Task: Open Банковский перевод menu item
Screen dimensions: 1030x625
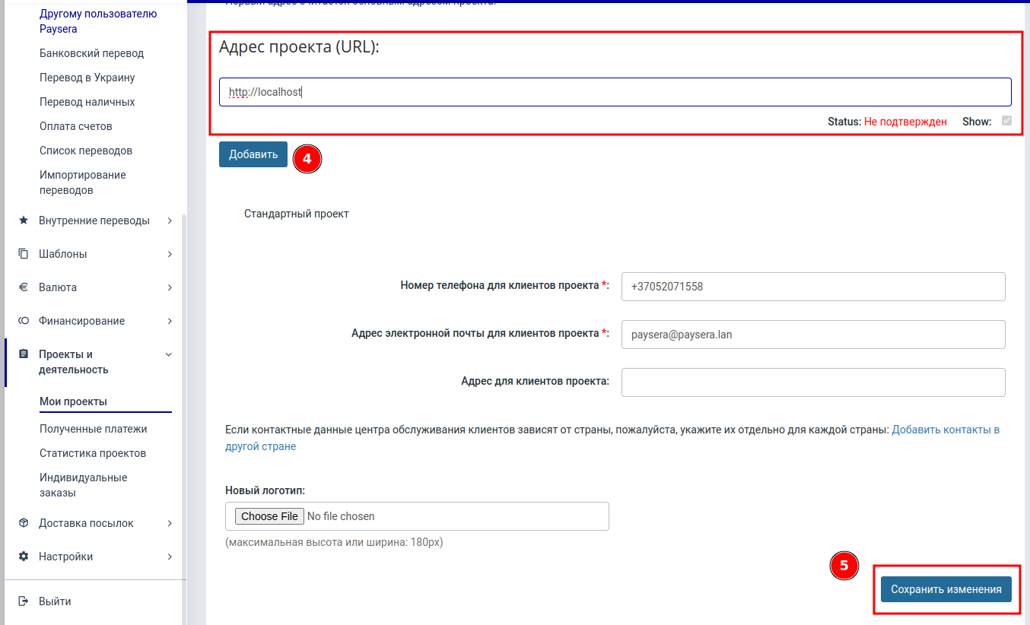Action: [91, 53]
